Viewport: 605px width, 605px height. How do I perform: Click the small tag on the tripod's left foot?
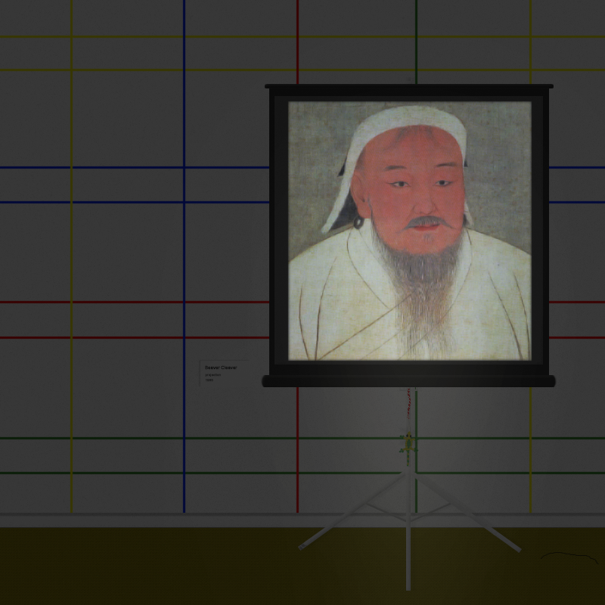point(303,545)
